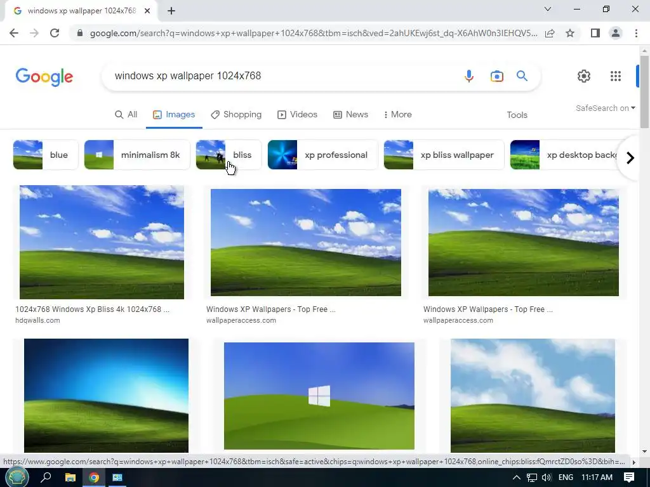Switch to the All results tab
650x487 pixels.
(x=126, y=115)
